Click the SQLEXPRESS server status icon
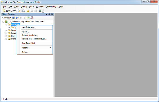The image size is (159, 102). 6,22
